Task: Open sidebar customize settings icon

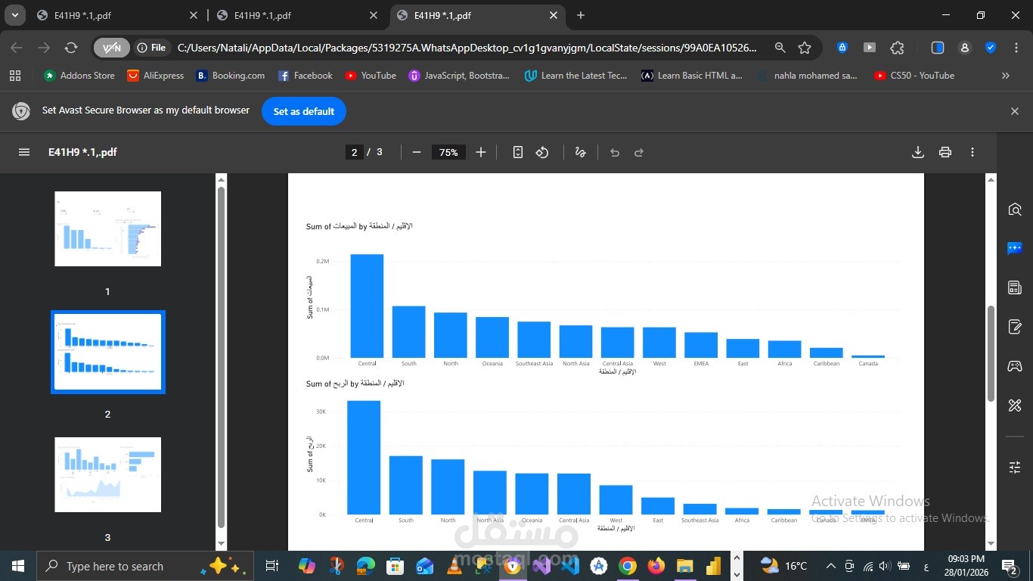Action: (x=1014, y=467)
